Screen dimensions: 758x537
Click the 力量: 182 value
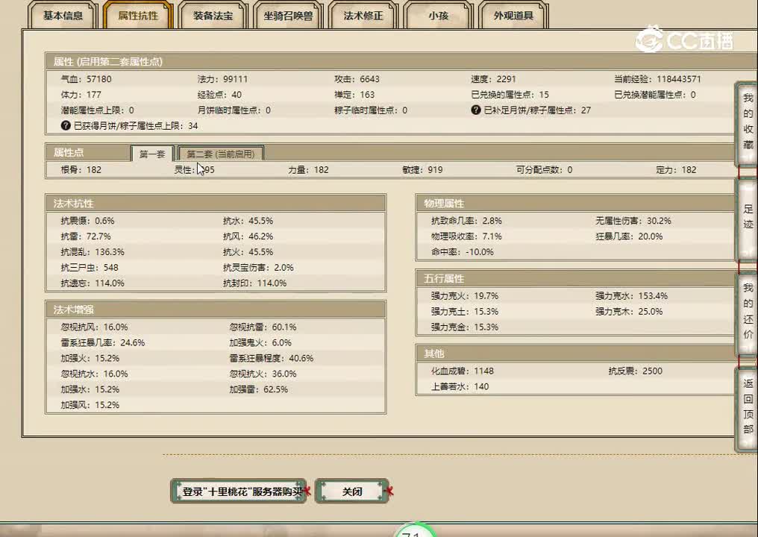coord(308,169)
